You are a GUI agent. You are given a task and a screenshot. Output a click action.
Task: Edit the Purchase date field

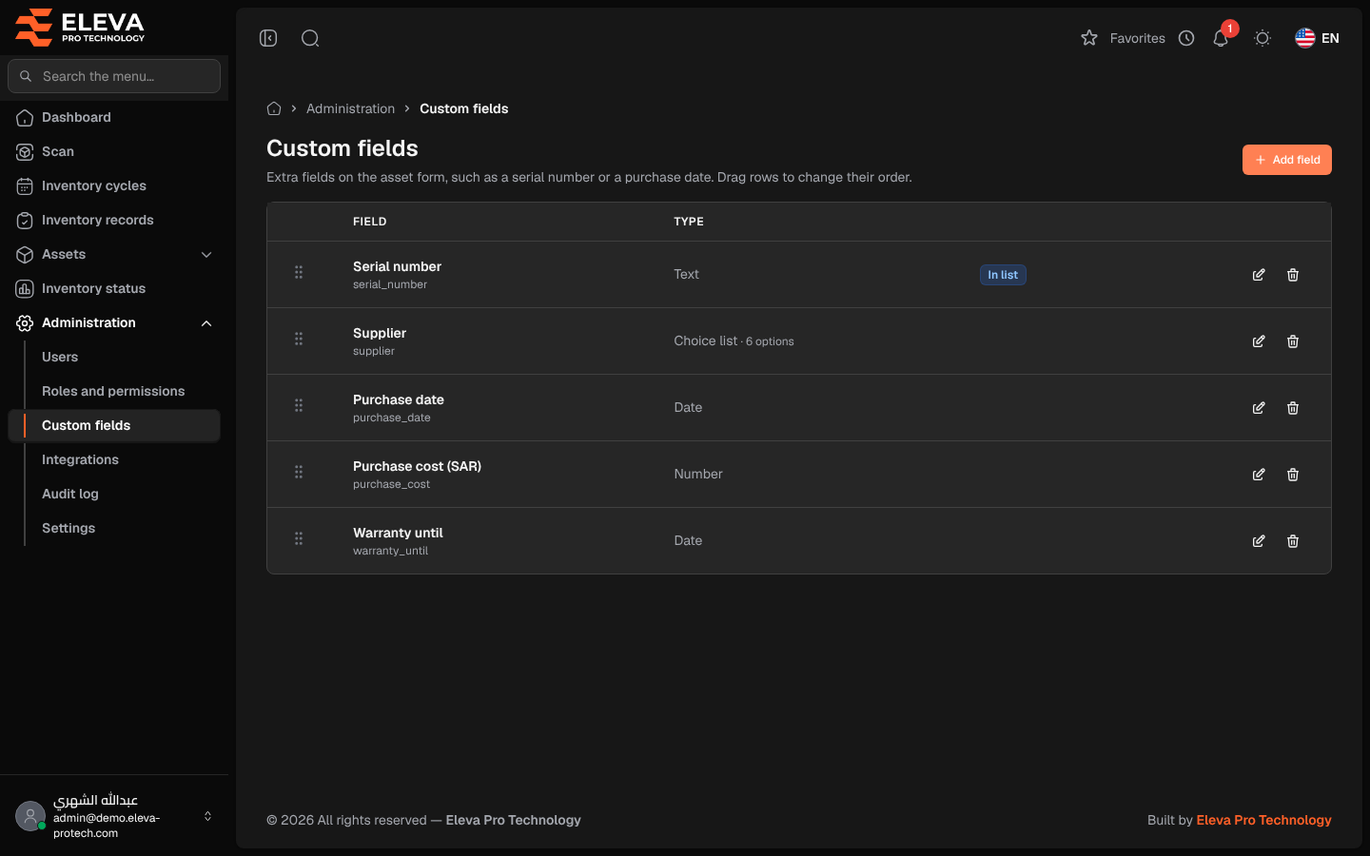(x=1259, y=408)
